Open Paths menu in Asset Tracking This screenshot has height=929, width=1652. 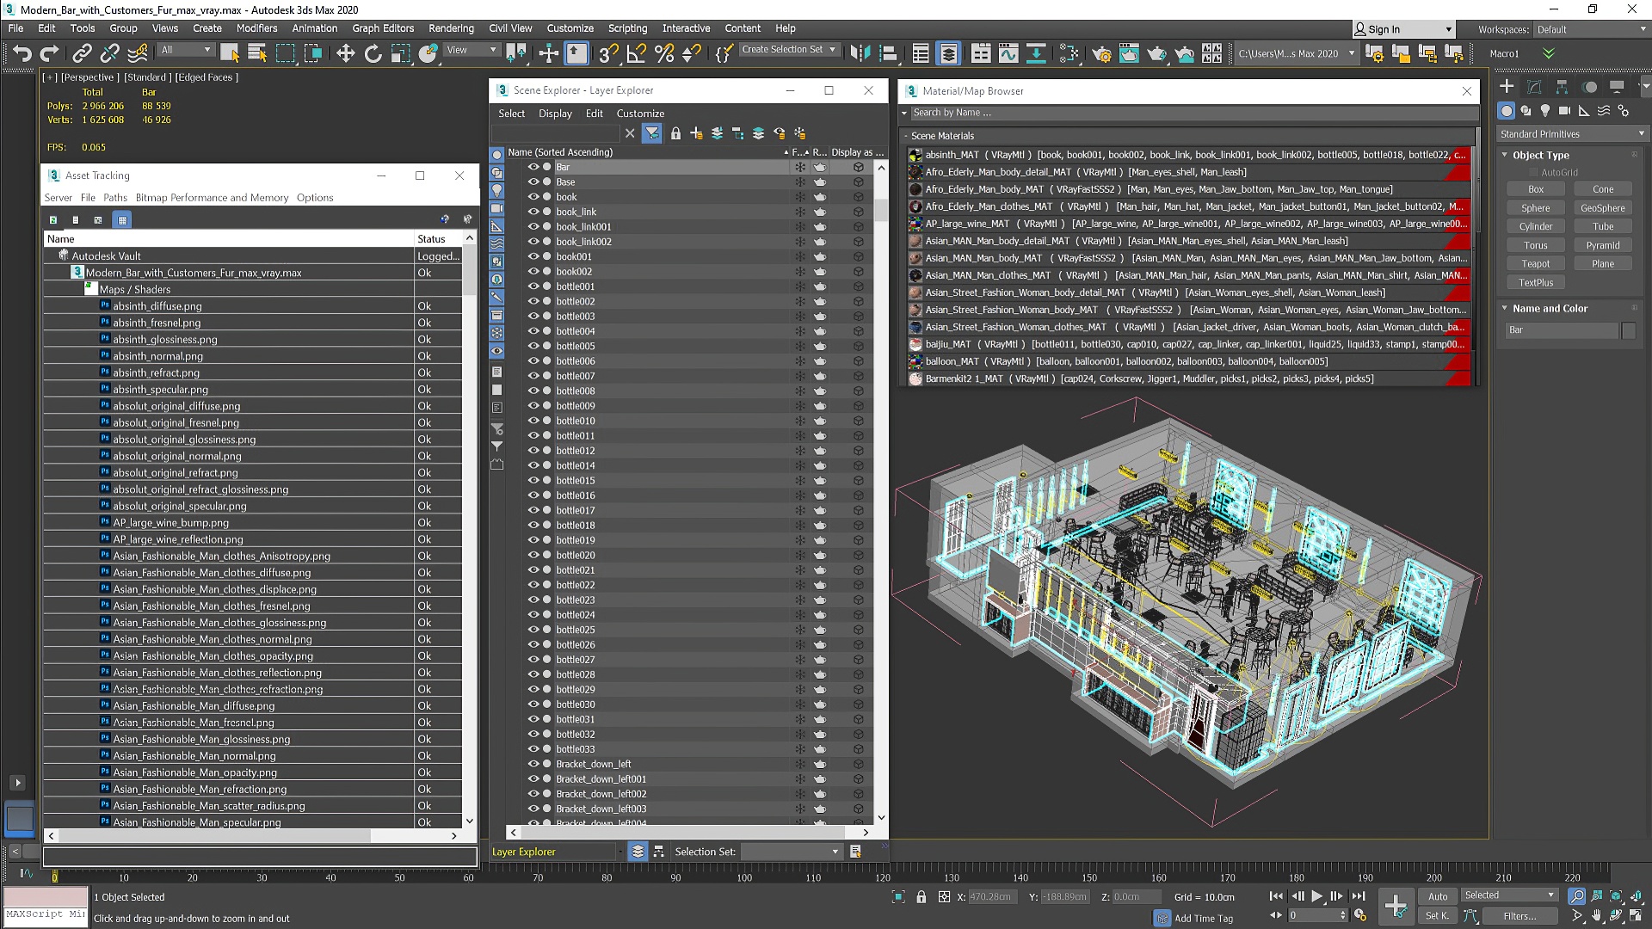click(x=114, y=198)
